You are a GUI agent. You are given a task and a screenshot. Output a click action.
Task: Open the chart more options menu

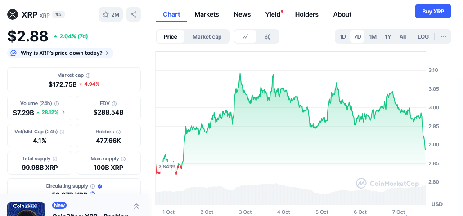pos(443,37)
